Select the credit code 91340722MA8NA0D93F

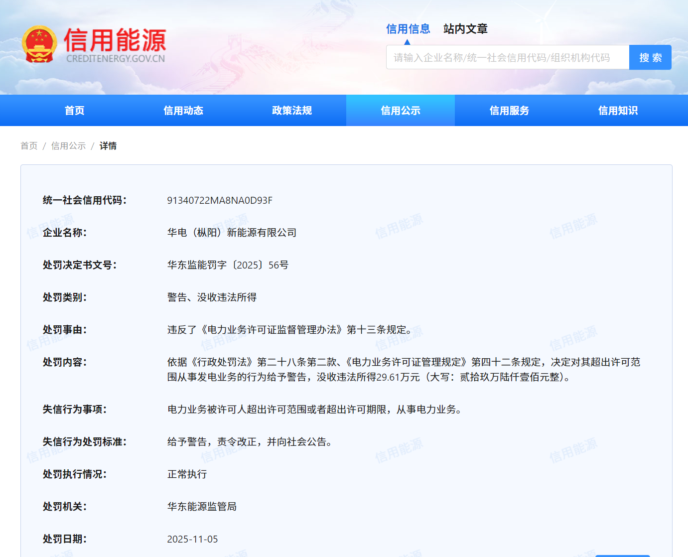(x=220, y=200)
